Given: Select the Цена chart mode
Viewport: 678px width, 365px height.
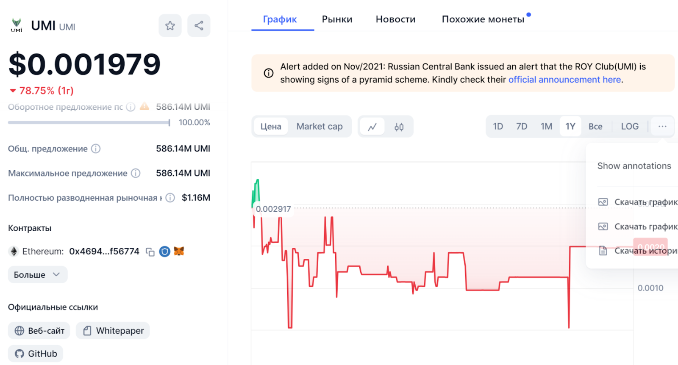Looking at the screenshot, I should pyautogui.click(x=271, y=127).
